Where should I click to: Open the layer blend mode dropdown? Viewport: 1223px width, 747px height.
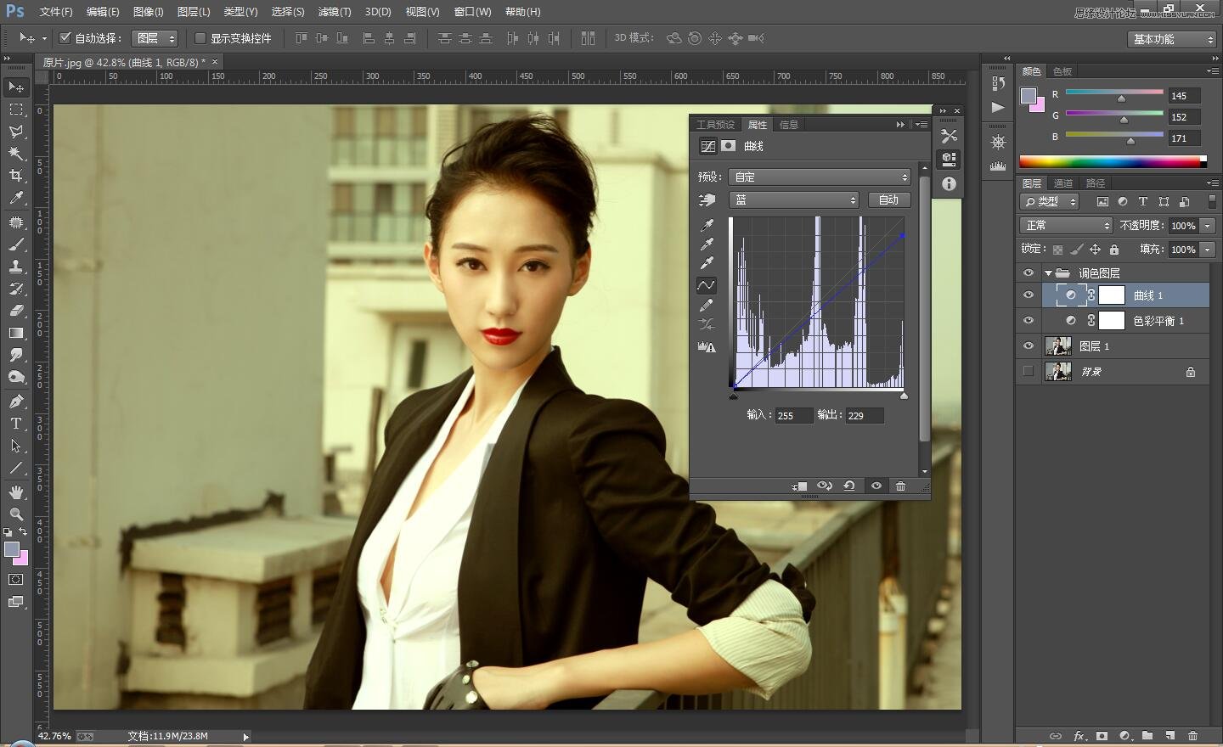(1066, 225)
